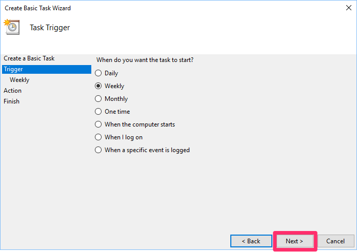Viewport: 357px width, 252px height.
Task: Click the Next button
Action: tap(294, 241)
